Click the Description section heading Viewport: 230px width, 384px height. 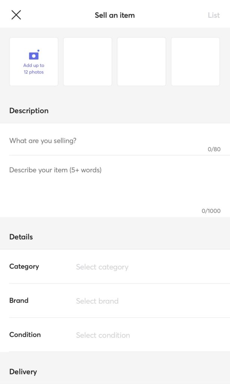(29, 111)
